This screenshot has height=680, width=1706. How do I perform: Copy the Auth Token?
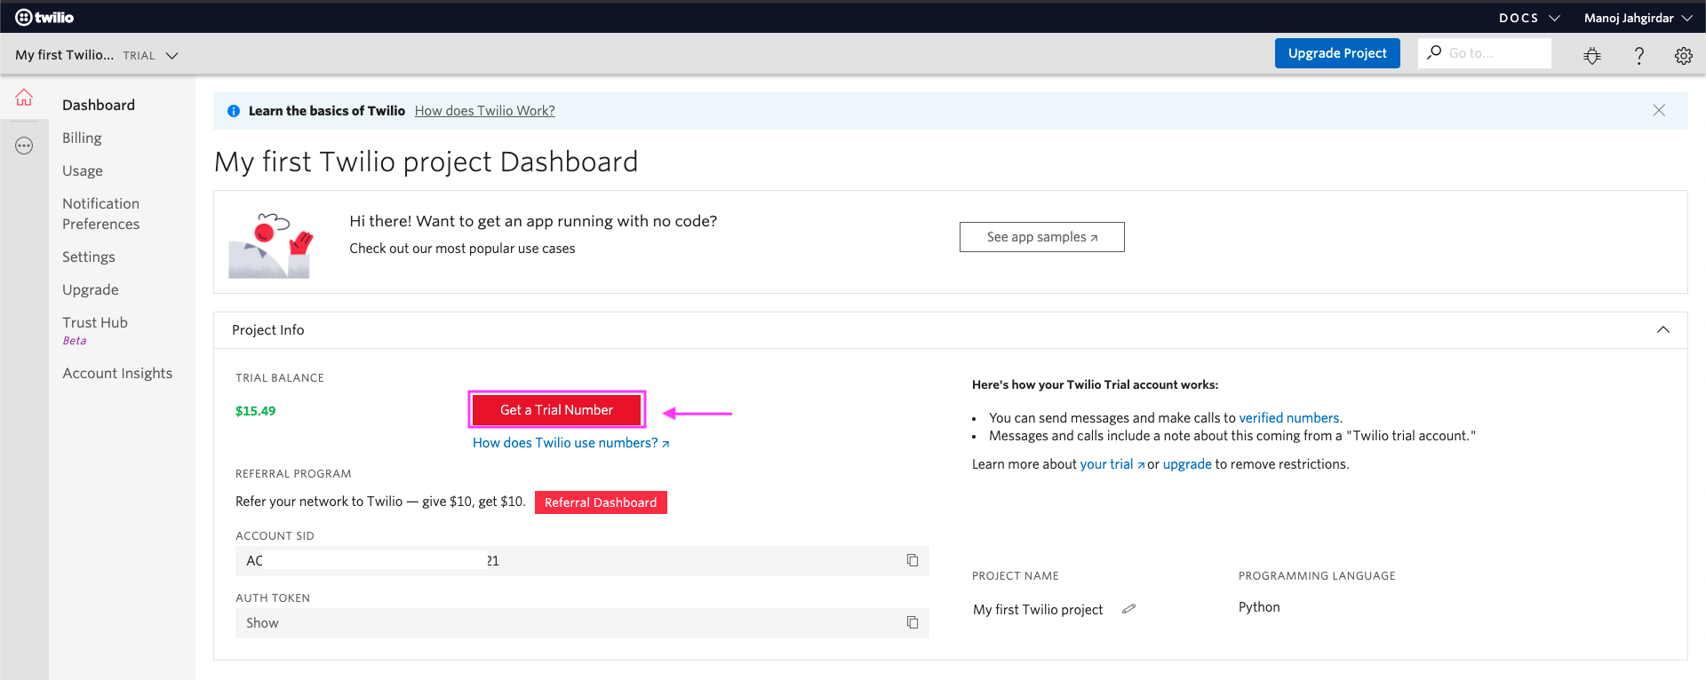coord(913,622)
